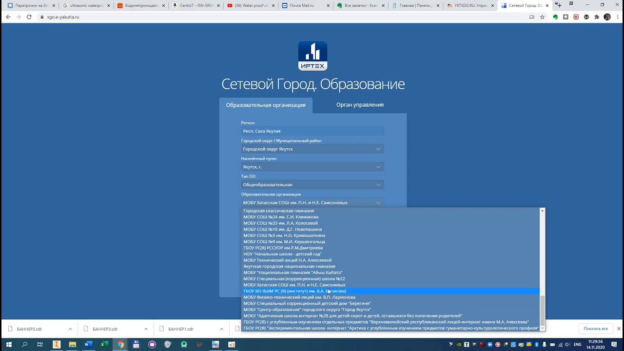Select МОБУ СОШ №5 им. Н.О. Кривошапкина
The width and height of the screenshot is (624, 351).
[x=391, y=235]
